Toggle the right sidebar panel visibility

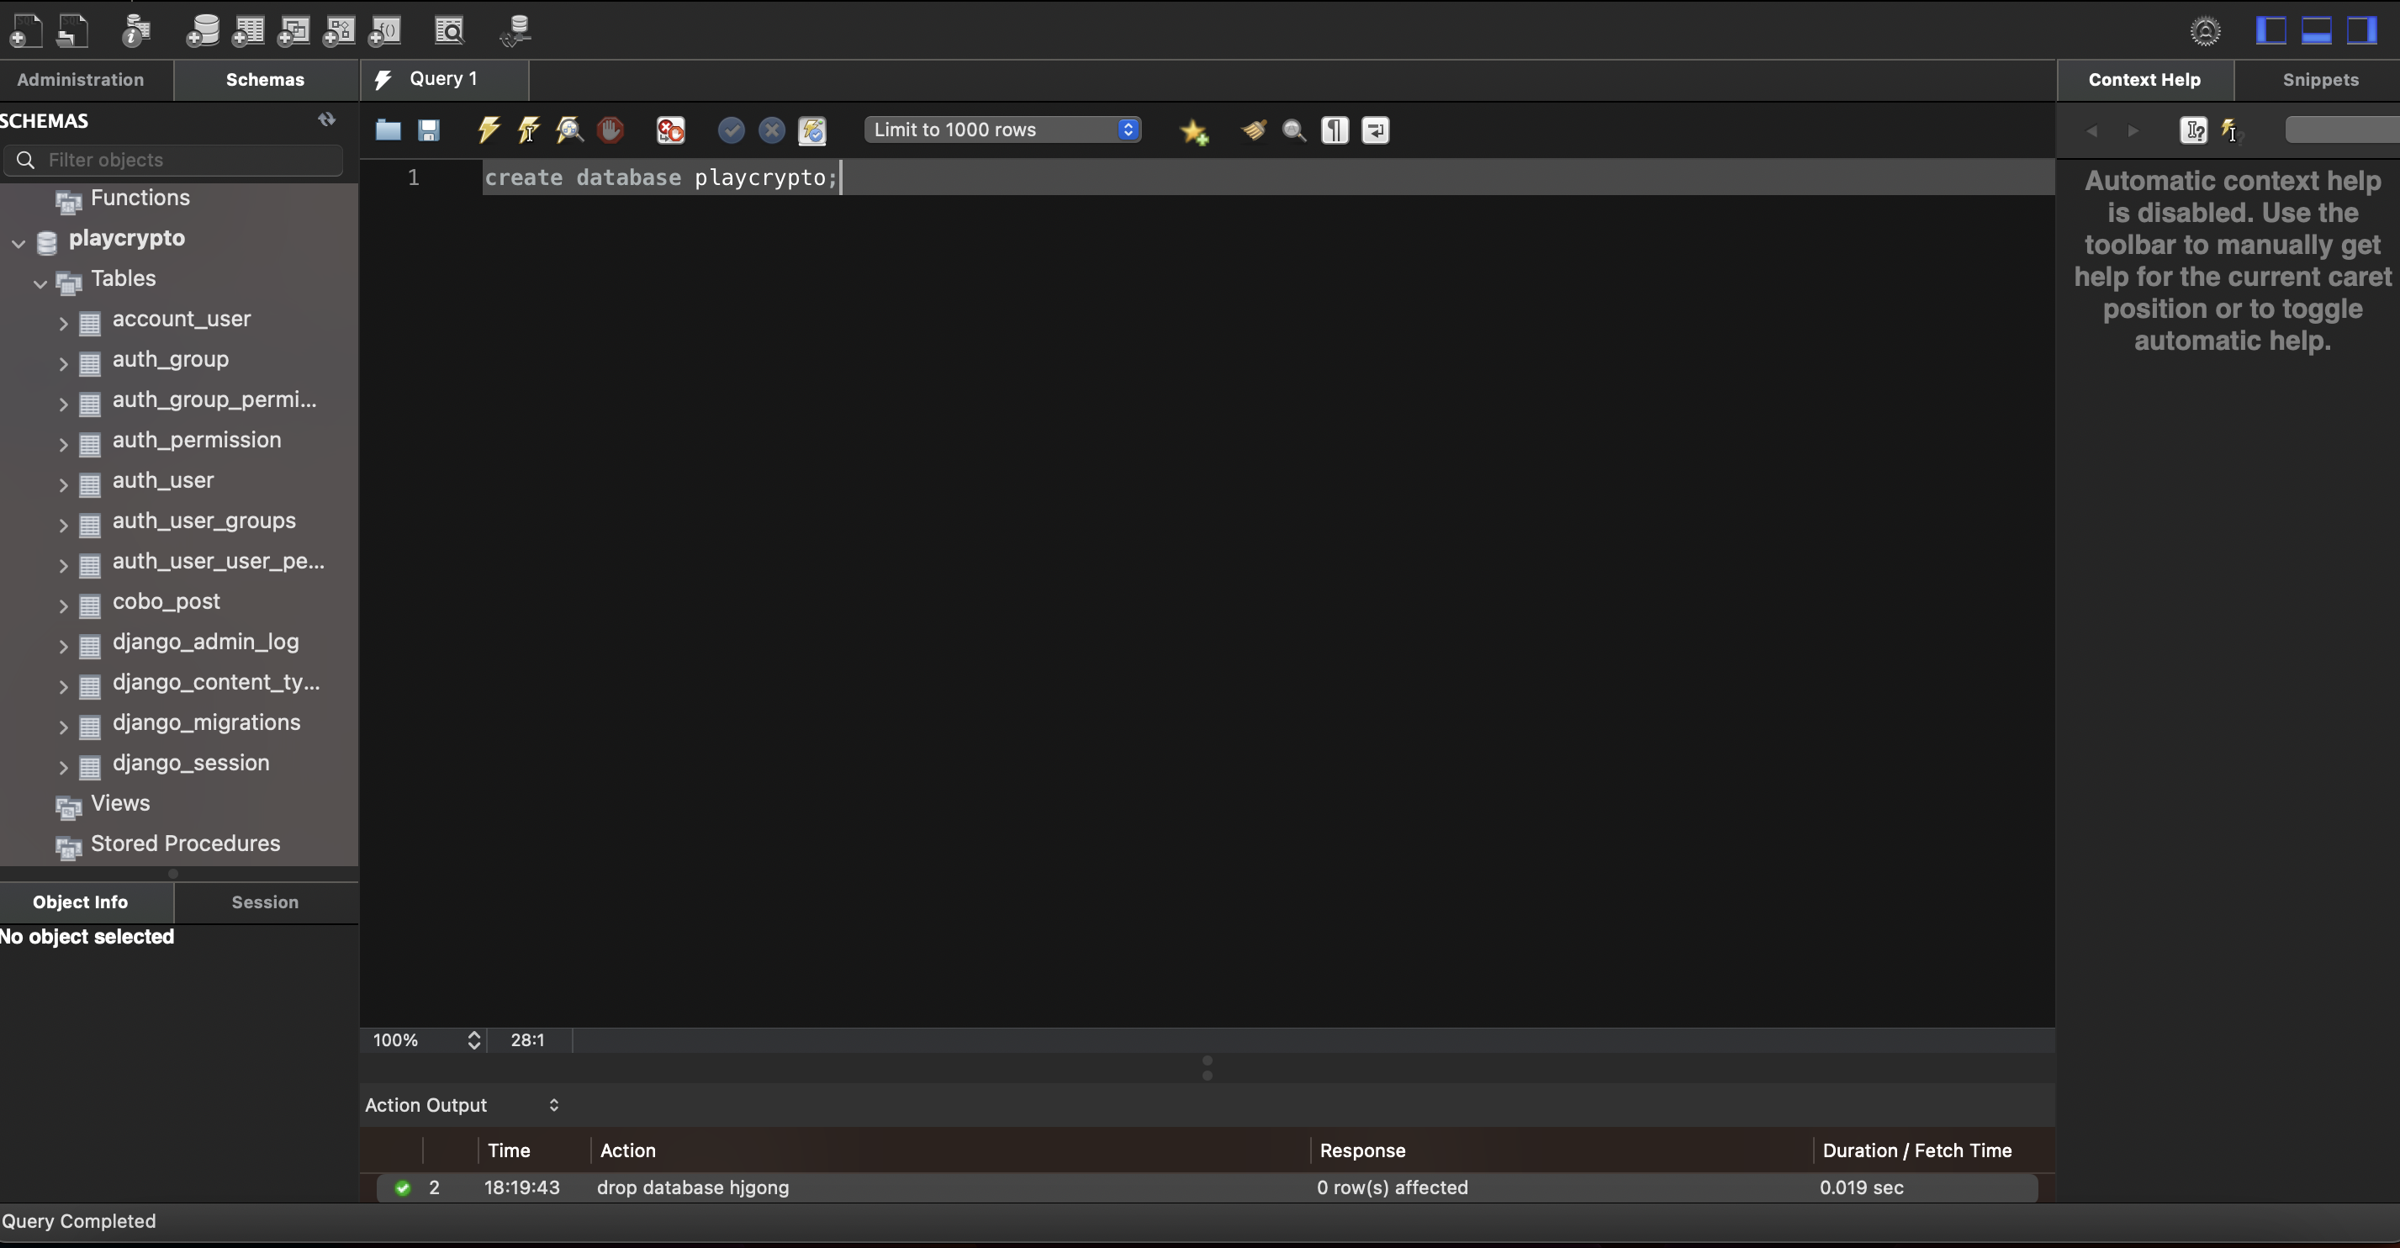(2360, 31)
